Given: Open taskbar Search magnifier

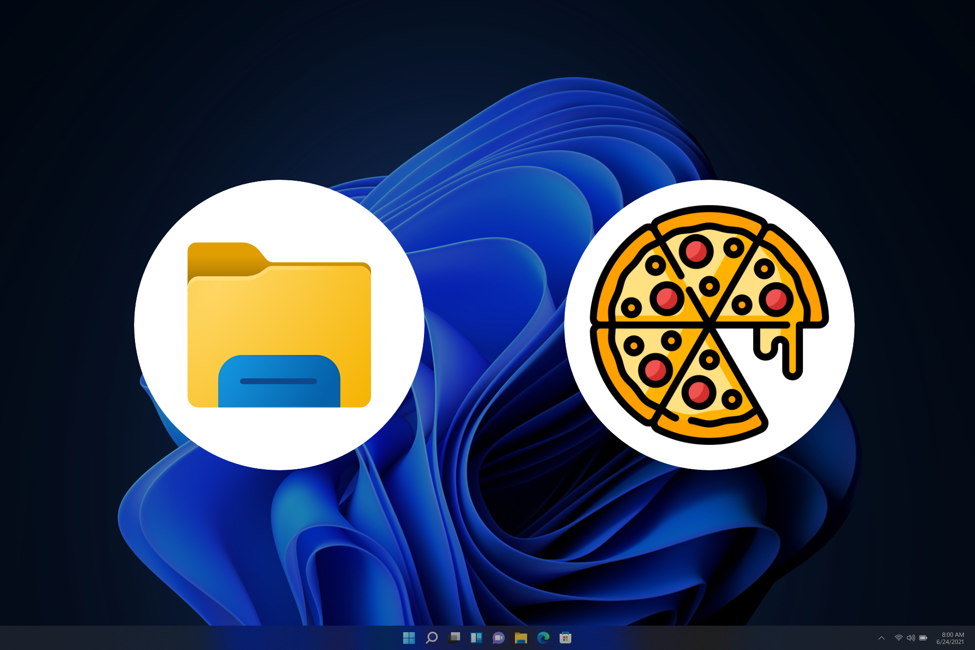Looking at the screenshot, I should (432, 638).
